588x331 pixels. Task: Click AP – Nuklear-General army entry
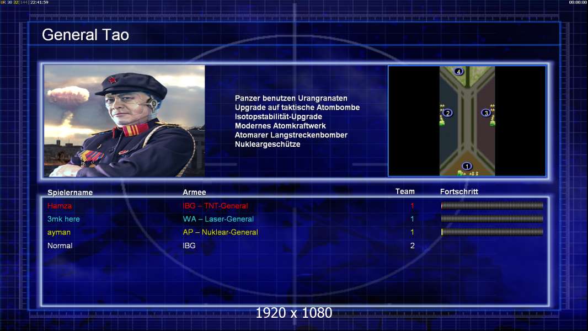221,232
